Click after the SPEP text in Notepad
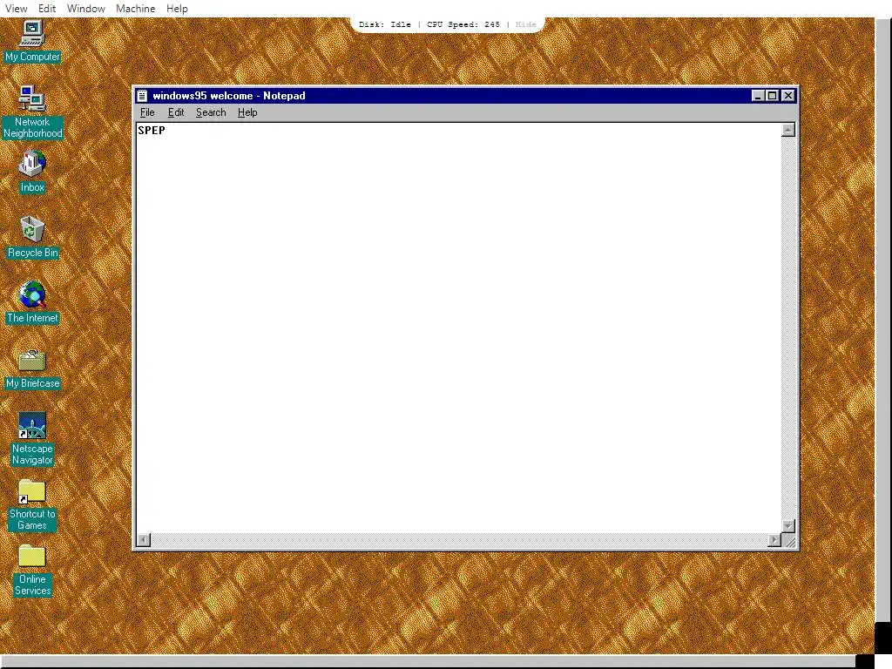 point(166,131)
